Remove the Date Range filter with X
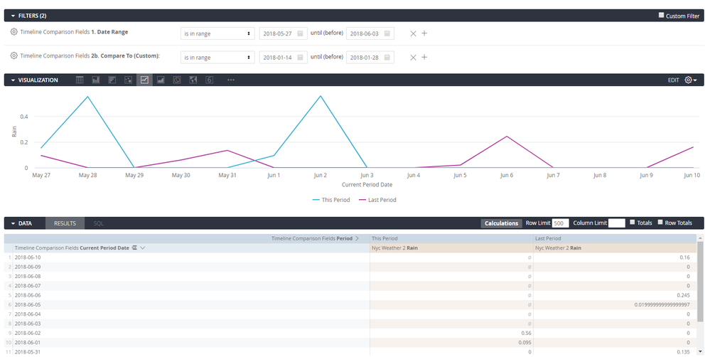 (x=413, y=33)
